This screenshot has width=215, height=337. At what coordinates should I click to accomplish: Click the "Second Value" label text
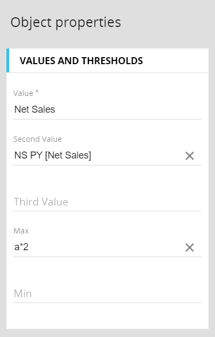[x=38, y=139]
